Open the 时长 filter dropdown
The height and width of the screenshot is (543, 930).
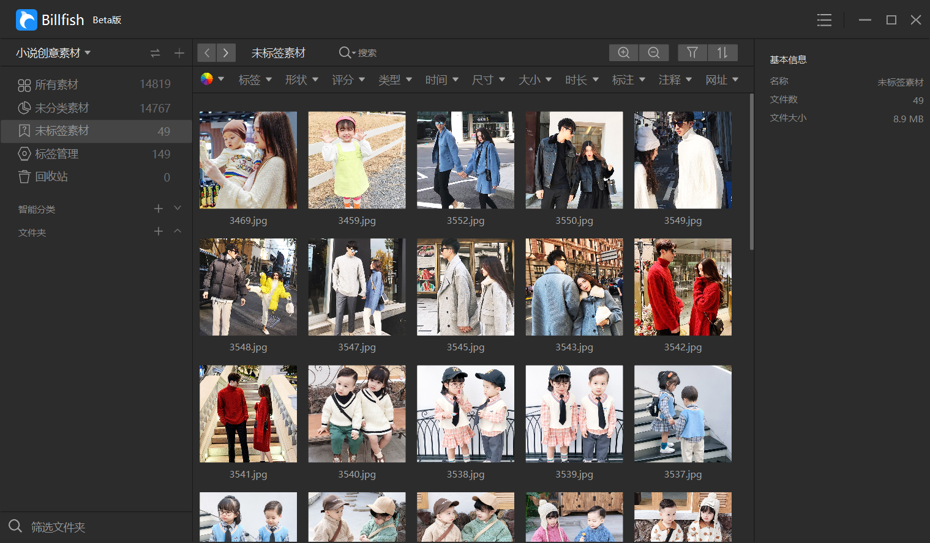(x=582, y=79)
